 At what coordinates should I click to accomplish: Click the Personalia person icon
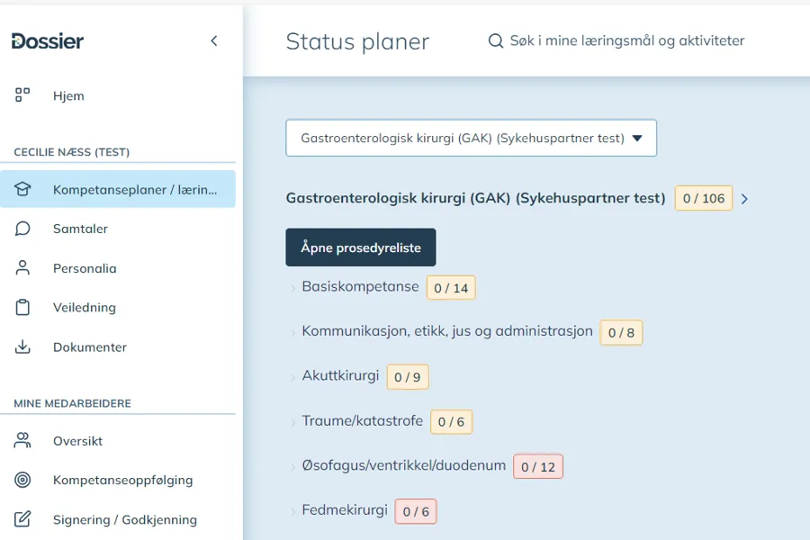point(21,267)
